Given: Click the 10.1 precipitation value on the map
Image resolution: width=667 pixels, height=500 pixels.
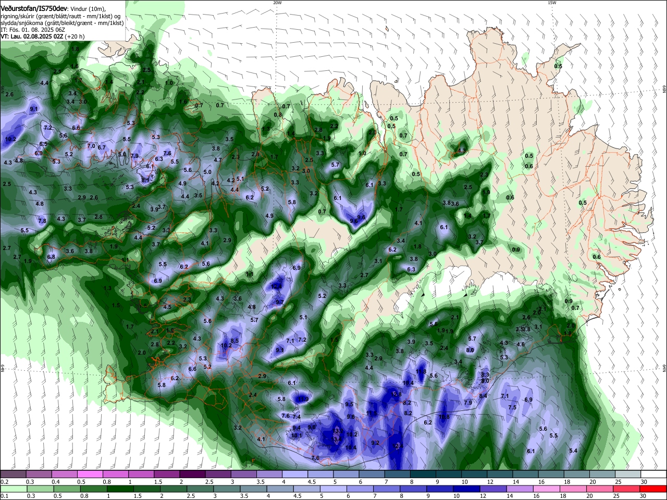Looking at the screenshot, I should (x=297, y=435).
